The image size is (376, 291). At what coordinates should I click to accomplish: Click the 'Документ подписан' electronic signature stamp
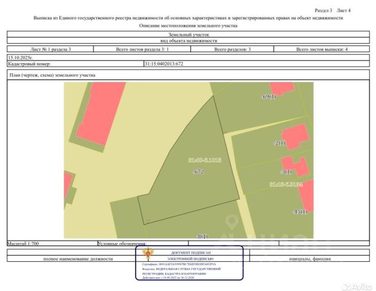tap(190, 263)
